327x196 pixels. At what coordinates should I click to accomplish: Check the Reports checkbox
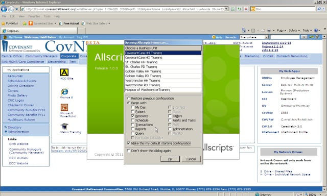pos(133,129)
